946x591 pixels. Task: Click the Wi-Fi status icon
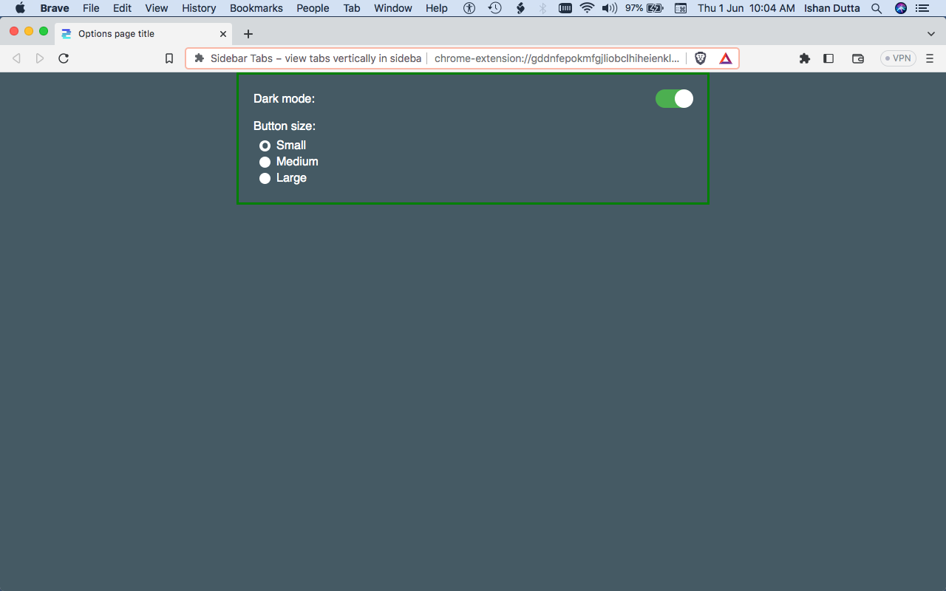tap(587, 8)
